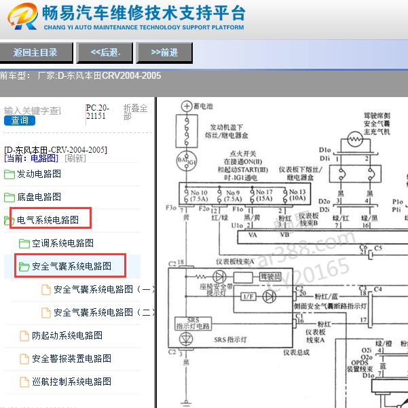The height and width of the screenshot is (408, 408).
Task: Click the 发动机盖下 熔丝/继电器盒 label
Action: pos(227,132)
